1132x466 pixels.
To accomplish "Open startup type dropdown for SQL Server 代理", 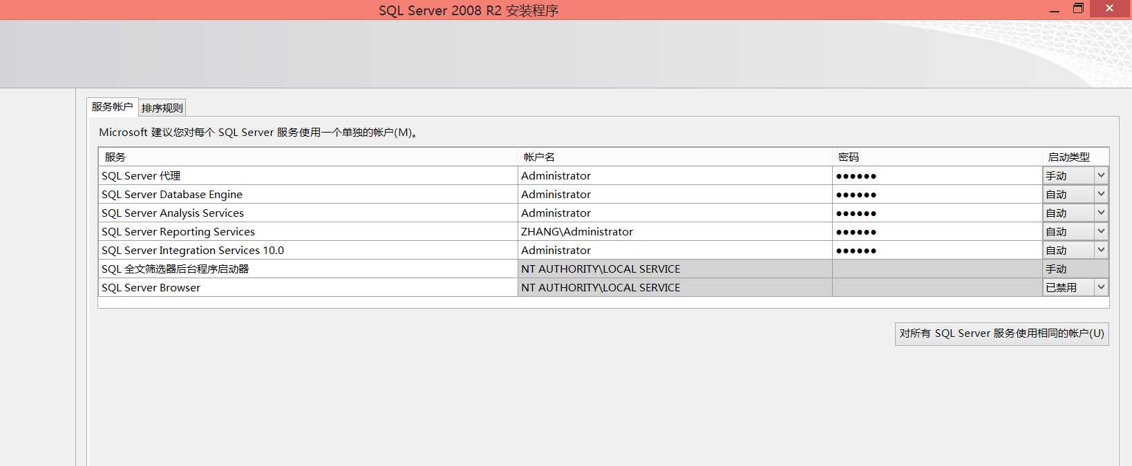I will coord(1101,175).
